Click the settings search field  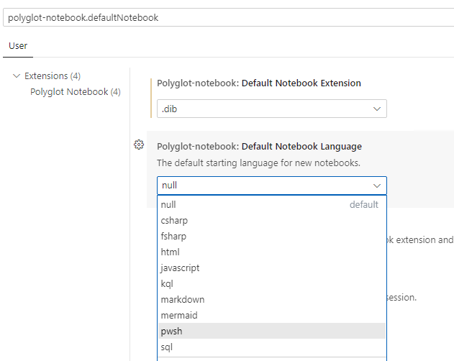[x=229, y=18]
